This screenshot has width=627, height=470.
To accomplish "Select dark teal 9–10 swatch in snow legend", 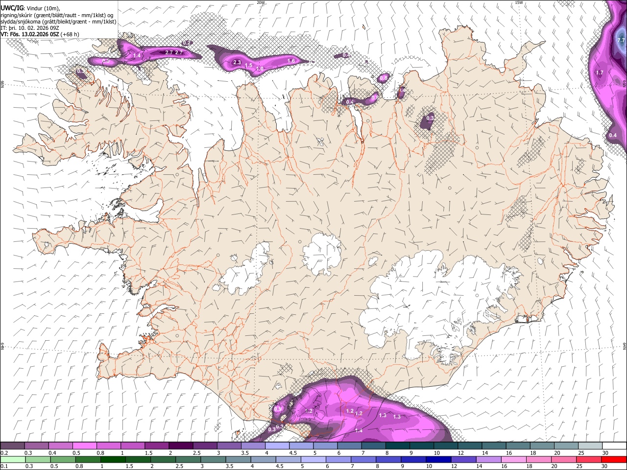I will tap(422, 446).
